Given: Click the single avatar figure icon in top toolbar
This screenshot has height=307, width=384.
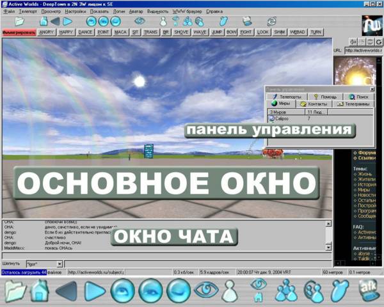Looking at the screenshot, I should coord(163,22).
